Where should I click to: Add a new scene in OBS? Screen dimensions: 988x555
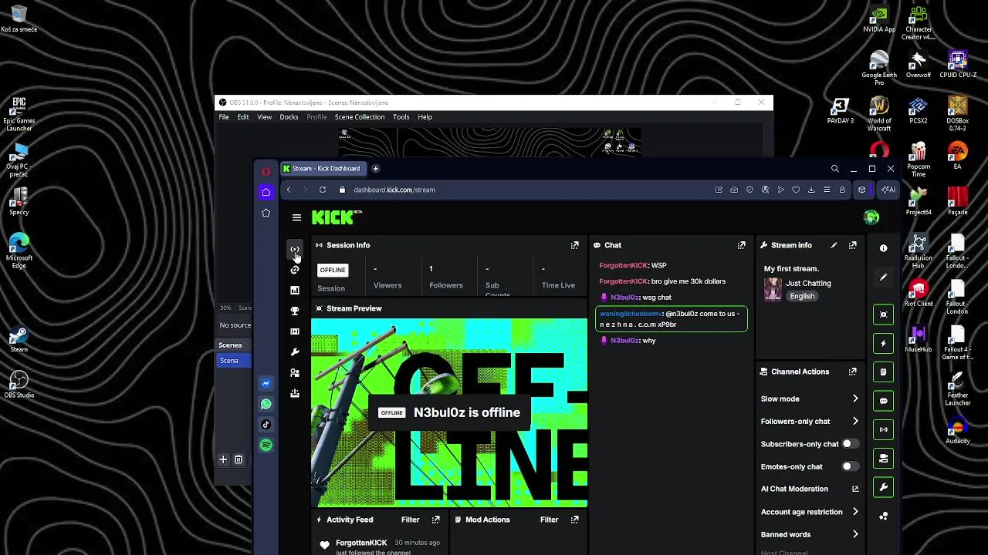pyautogui.click(x=223, y=459)
